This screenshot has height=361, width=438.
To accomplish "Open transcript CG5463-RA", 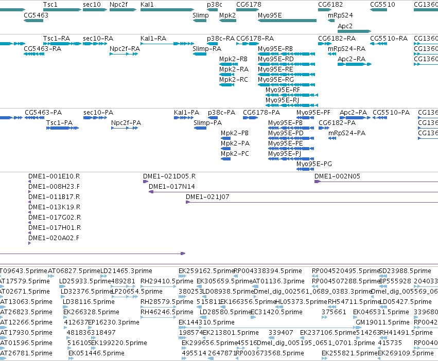I will click(42, 48).
